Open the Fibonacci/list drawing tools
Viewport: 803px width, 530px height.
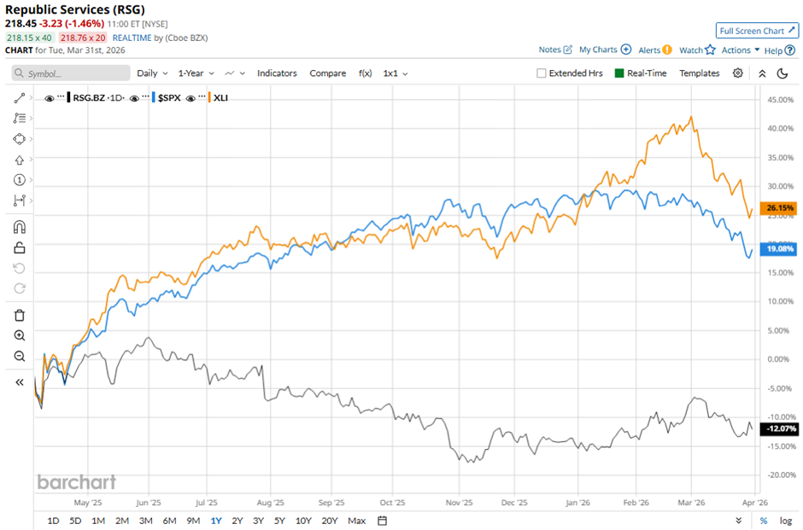(20, 118)
